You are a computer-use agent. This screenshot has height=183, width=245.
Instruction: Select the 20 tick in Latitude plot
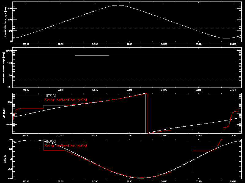click(10, 149)
